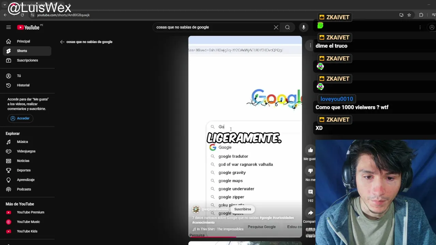Like the Short with thumbs up

coord(310,150)
